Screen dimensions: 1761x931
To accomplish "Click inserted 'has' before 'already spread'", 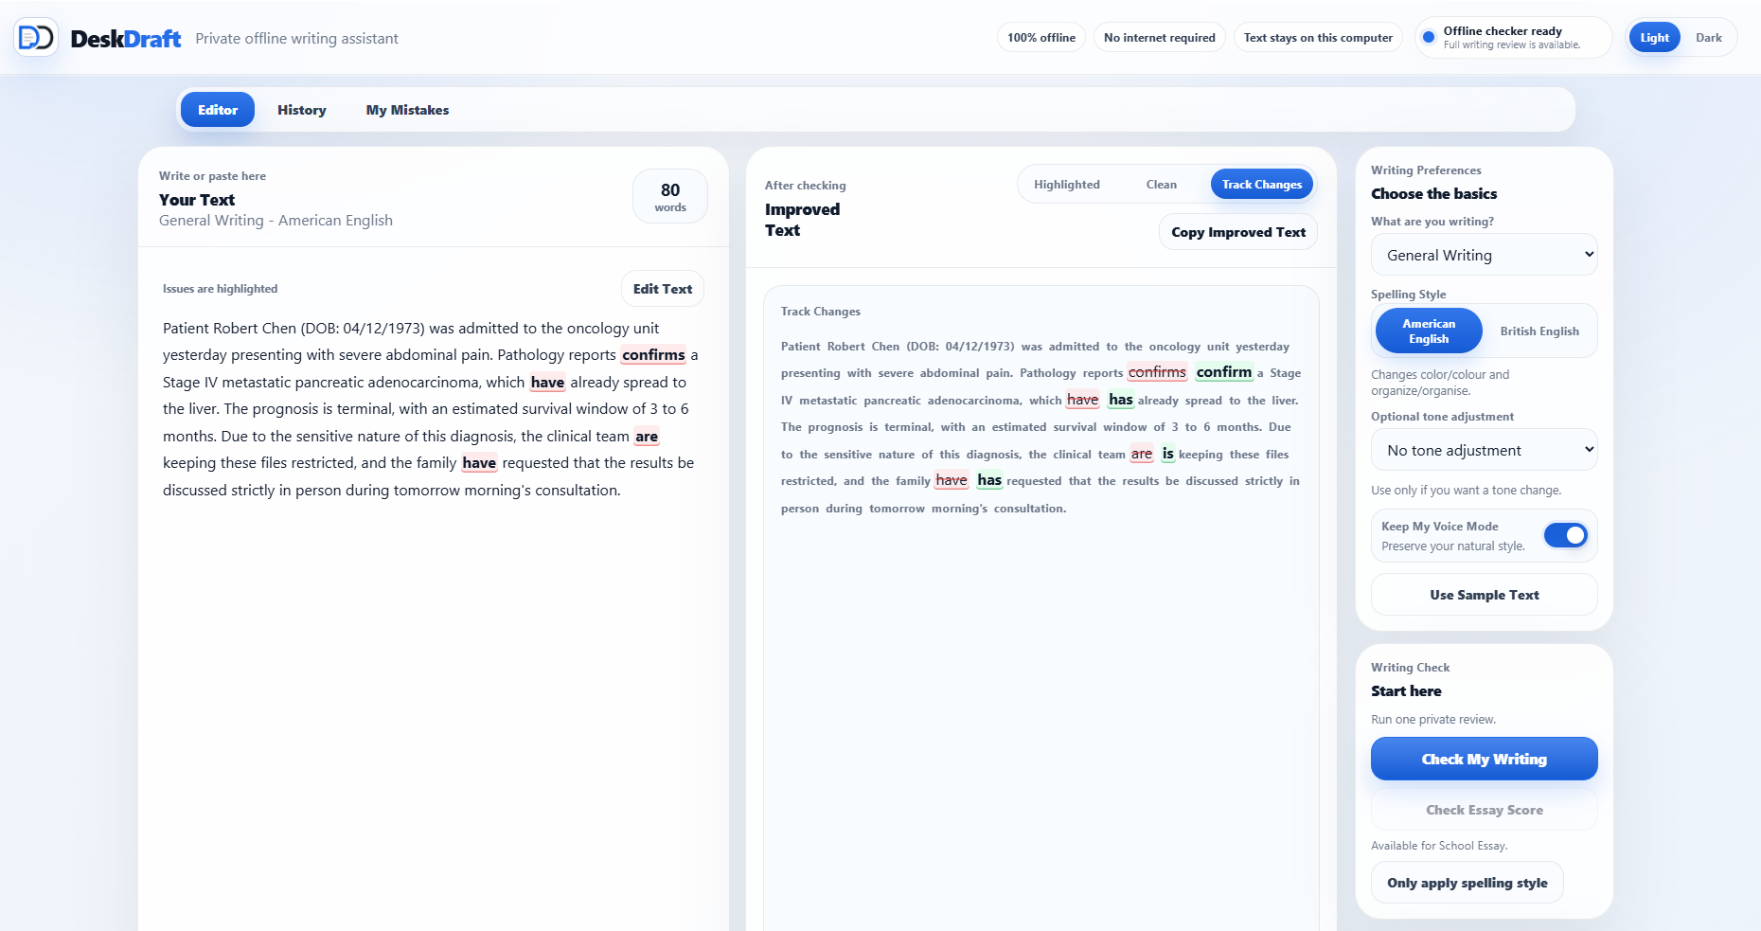I will pos(1121,400).
